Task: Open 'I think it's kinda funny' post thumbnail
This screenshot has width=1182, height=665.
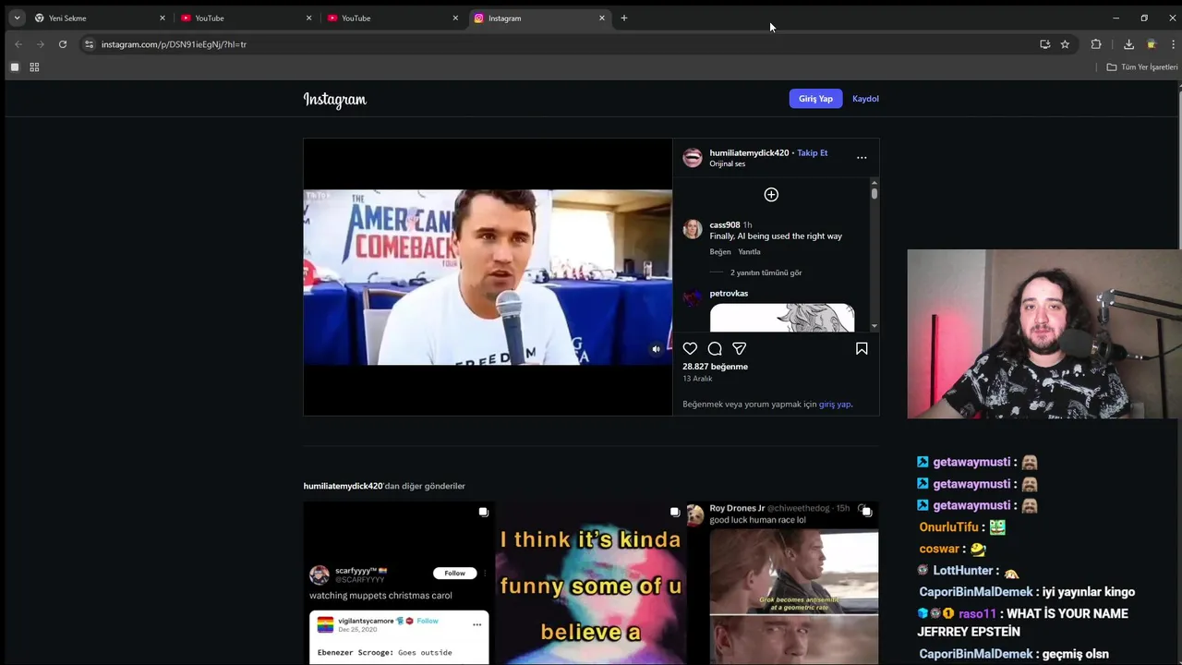Action: 591,584
